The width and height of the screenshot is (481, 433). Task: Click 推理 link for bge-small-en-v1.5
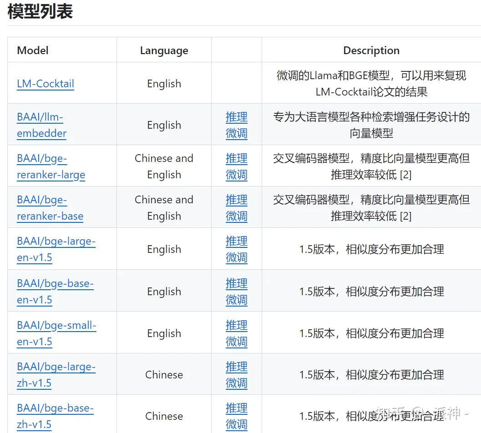point(237,325)
